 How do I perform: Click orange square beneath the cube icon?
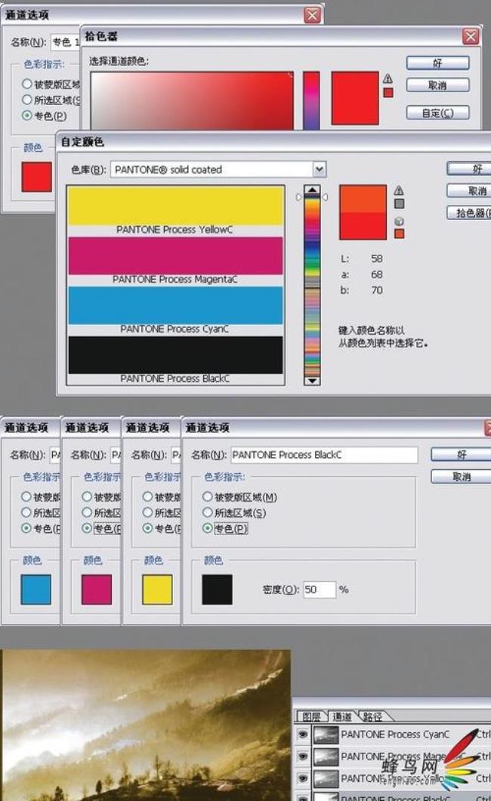(399, 233)
